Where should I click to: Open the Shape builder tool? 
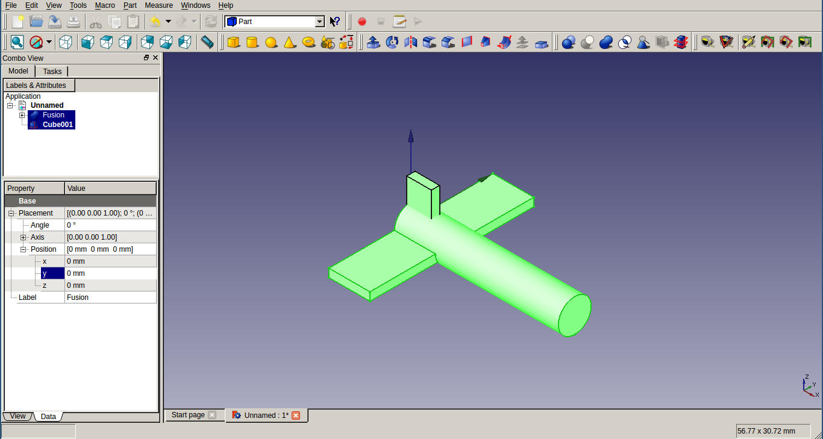point(346,42)
